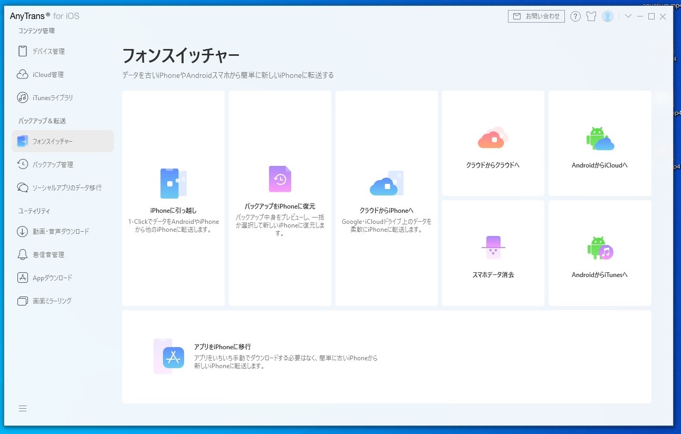The image size is (681, 434).
Task: Click the AndroidからiTunesへ android music icon
Action: [600, 248]
